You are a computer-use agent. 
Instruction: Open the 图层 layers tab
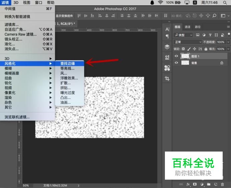pyautogui.click(x=177, y=27)
